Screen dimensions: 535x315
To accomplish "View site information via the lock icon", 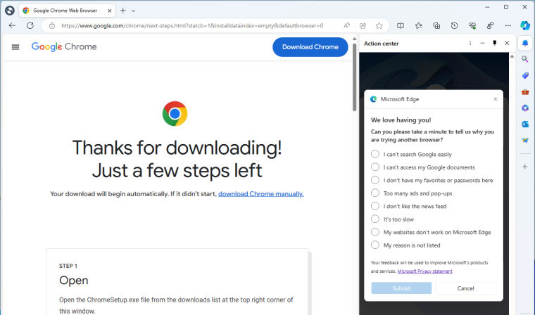I will click(x=52, y=25).
